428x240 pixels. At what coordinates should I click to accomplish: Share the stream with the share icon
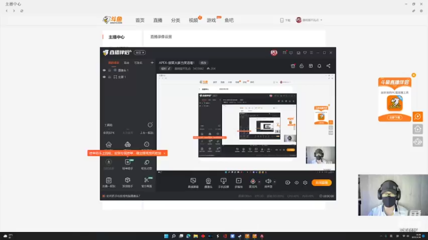328,66
